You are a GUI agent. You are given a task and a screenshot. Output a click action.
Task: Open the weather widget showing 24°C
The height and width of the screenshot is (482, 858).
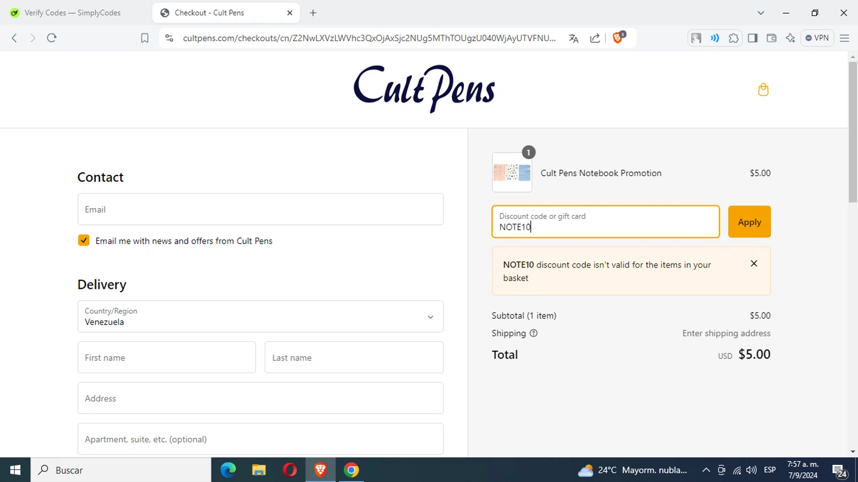(632, 470)
